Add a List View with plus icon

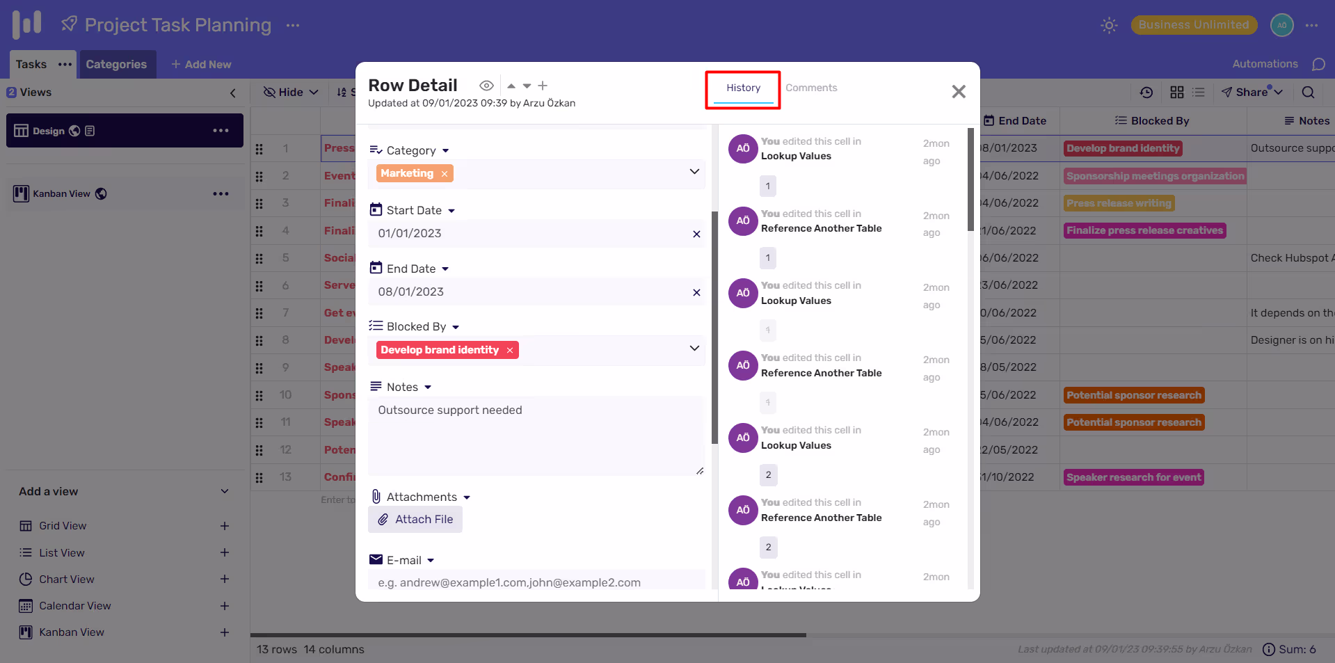[x=225, y=552]
